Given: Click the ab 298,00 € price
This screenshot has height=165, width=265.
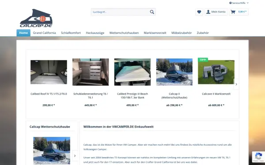Looking at the screenshot, I should pyautogui.click(x=174, y=105).
